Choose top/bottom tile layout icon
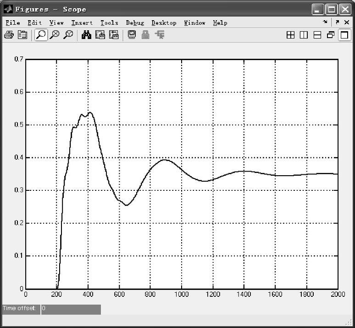This screenshot has height=328, width=355. click(317, 35)
